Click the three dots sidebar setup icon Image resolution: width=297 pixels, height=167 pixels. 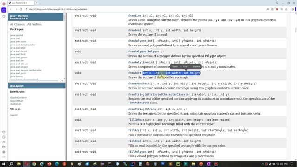[x=4, y=157]
